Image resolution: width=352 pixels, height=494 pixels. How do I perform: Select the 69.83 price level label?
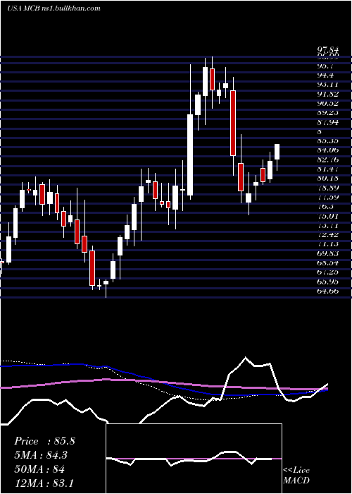[x=329, y=253]
